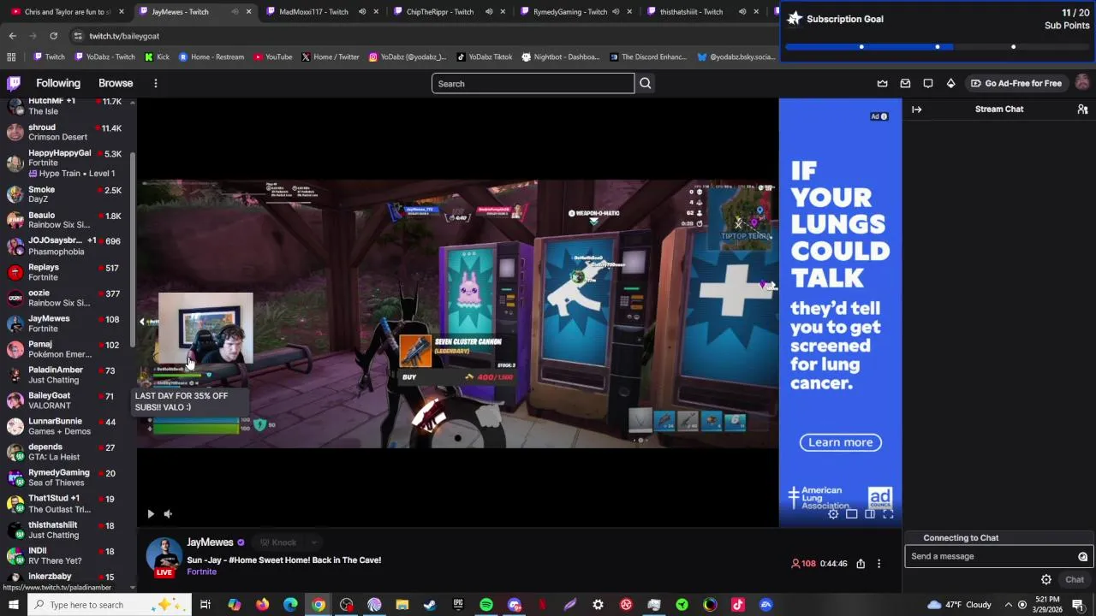The width and height of the screenshot is (1096, 616).
Task: Open user avatar menu
Action: coord(1082,83)
